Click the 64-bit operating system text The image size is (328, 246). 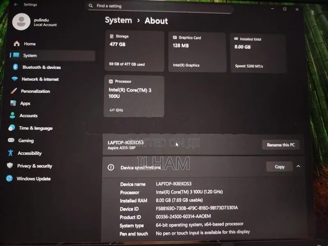point(200,224)
